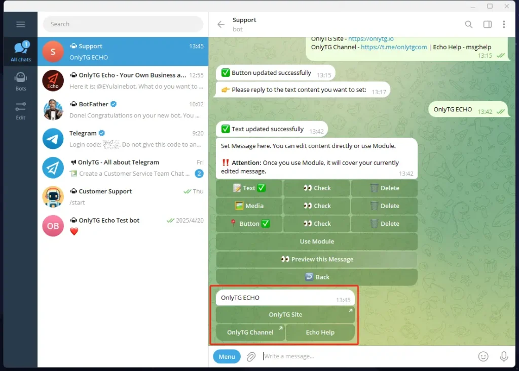Click the microphone voice message icon
The width and height of the screenshot is (519, 371).
pos(504,356)
